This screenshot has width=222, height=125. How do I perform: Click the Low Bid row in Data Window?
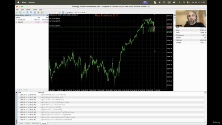click(190, 43)
